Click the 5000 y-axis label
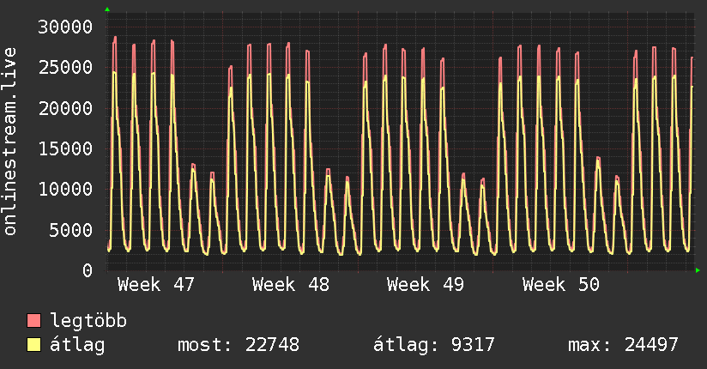This screenshot has width=707, height=369. 70,229
